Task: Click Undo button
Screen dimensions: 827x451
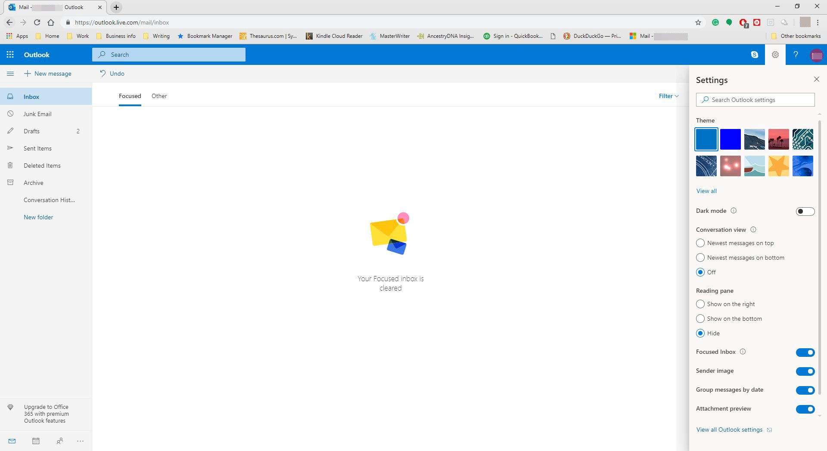Action: [112, 74]
